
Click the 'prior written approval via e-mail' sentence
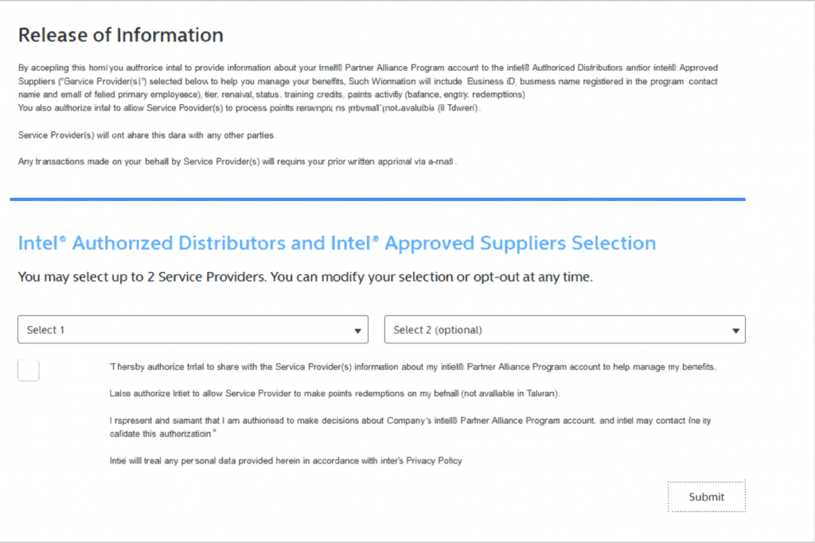(x=236, y=161)
